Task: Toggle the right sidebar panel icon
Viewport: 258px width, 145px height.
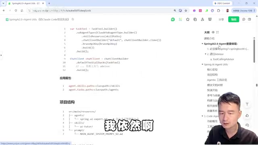Action: (x=250, y=19)
